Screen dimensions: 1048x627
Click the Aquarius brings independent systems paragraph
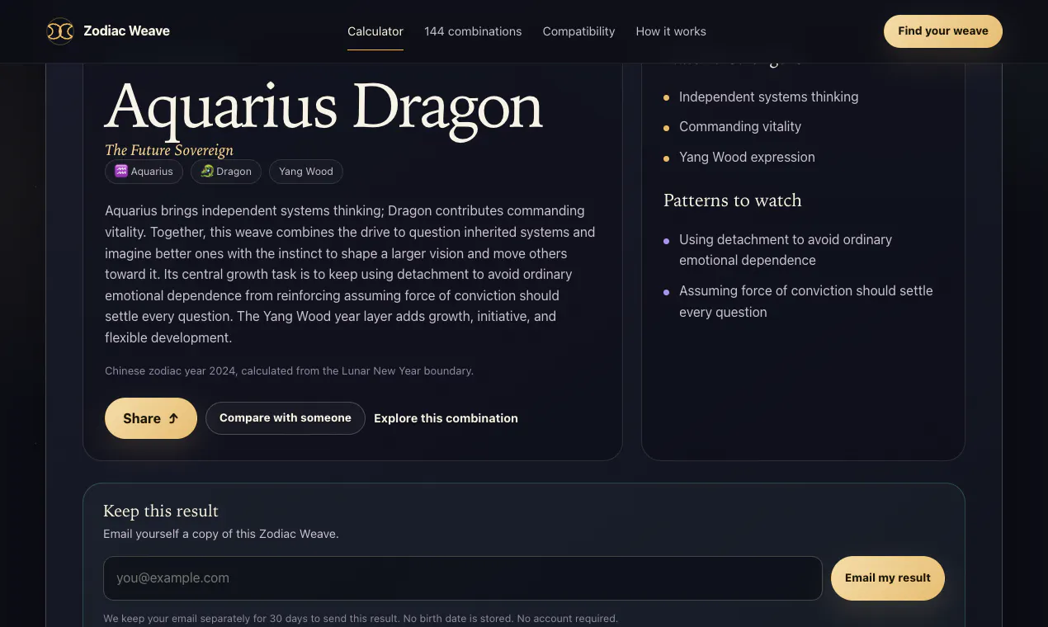click(x=350, y=274)
